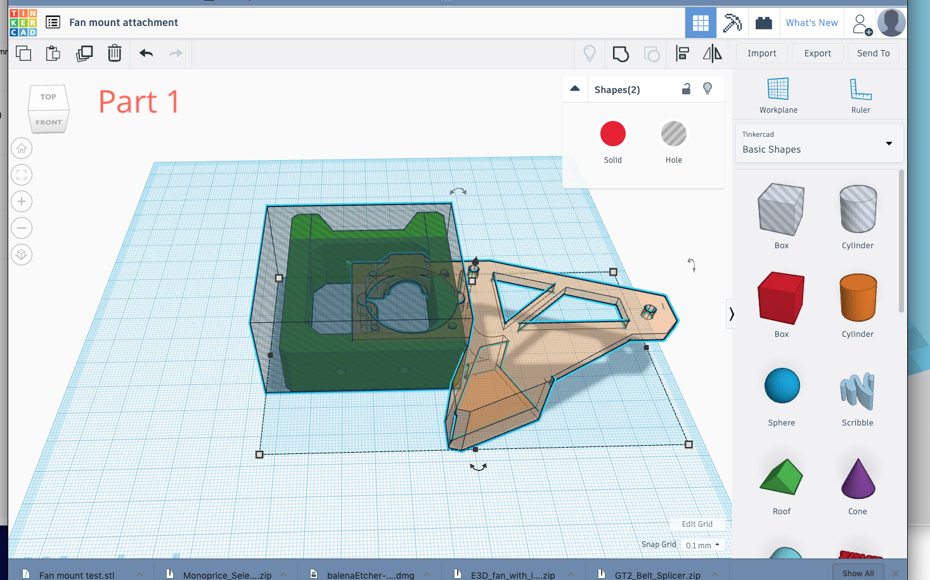Viewport: 930px width, 580px height.
Task: Pick the gray hole Box shape
Action: pos(781,210)
